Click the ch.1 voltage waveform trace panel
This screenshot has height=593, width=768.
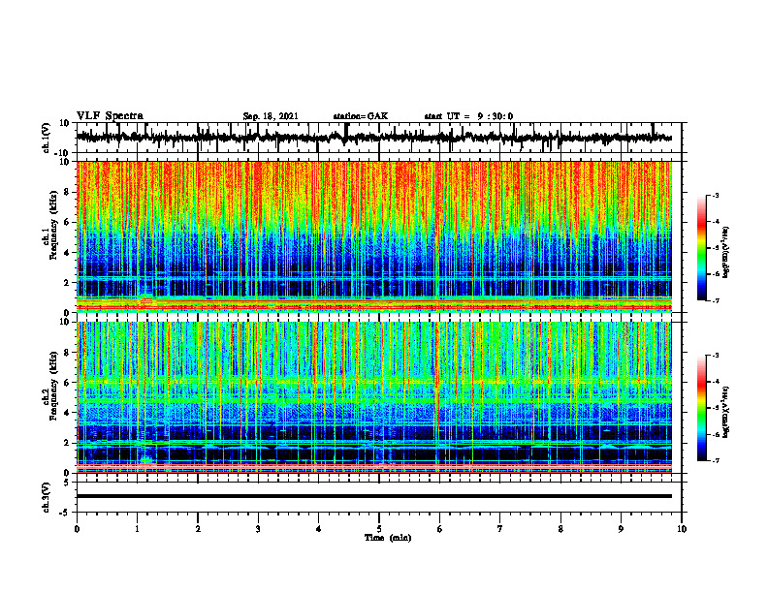[379, 138]
